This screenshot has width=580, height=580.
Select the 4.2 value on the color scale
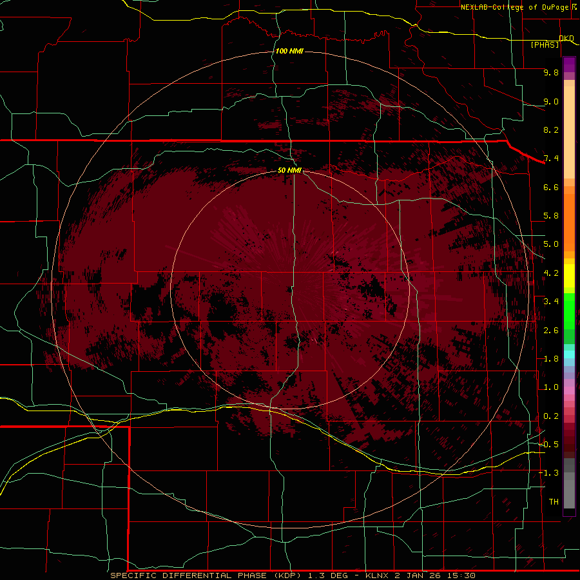[551, 273]
